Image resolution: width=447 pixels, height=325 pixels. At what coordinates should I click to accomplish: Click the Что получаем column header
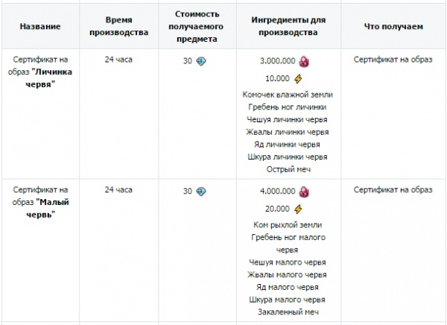click(x=393, y=27)
